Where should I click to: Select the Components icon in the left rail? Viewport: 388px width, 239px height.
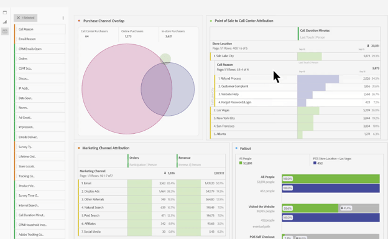pyautogui.click(x=5, y=31)
